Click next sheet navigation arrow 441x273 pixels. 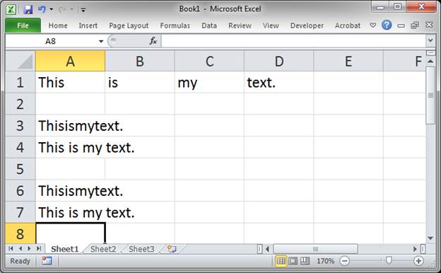point(29,248)
